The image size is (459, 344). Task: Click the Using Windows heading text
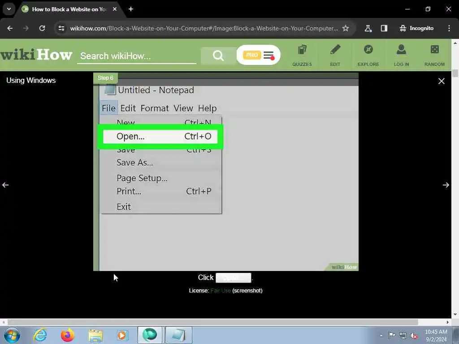(31, 81)
